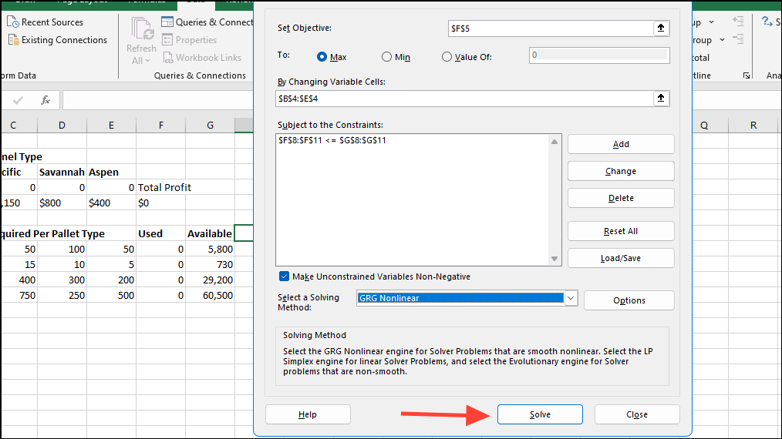Viewport: 782px width, 439px height.
Task: Click the formula bar Enter checkmark icon
Action: tap(19, 100)
